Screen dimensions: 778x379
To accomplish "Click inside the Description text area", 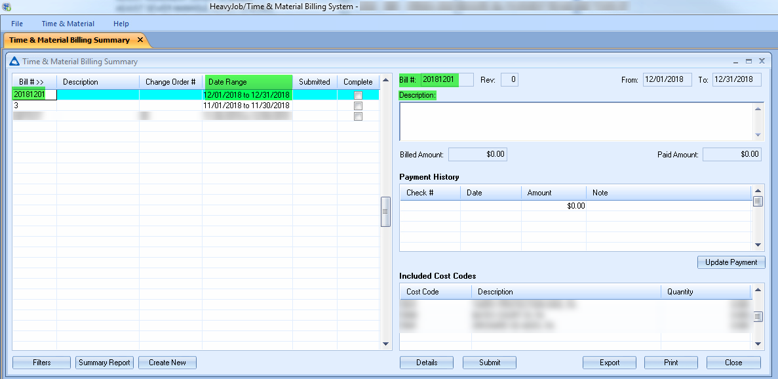I will pos(576,121).
